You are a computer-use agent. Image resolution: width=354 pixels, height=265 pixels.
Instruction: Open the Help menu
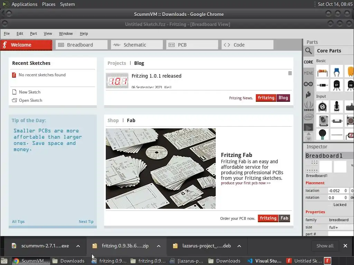tap(84, 33)
